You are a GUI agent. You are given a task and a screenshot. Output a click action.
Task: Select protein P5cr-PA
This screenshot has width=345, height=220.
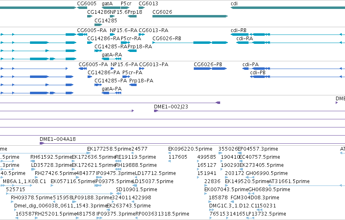click(132, 72)
